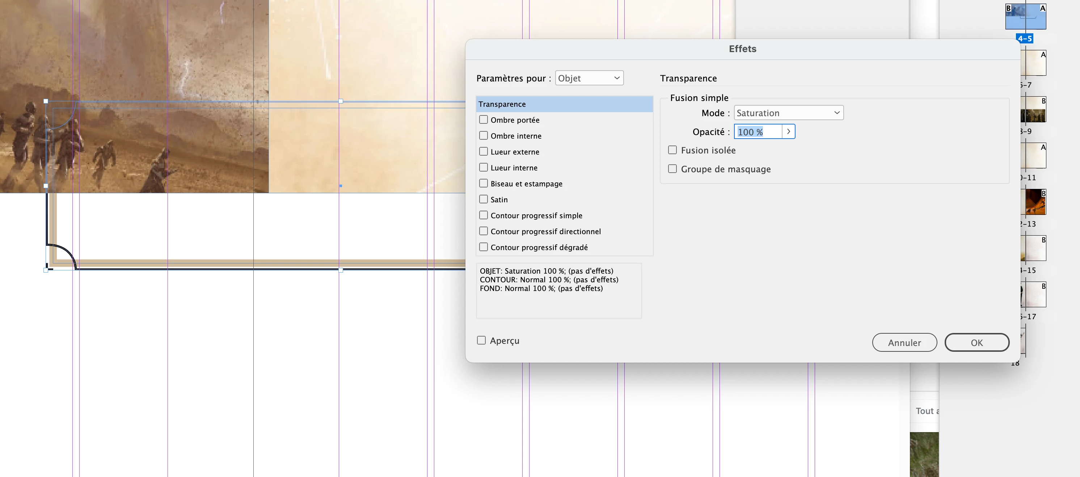Viewport: 1080px width, 477px height.
Task: Enable Contour progressif dégradé checkbox
Action: pyautogui.click(x=484, y=247)
